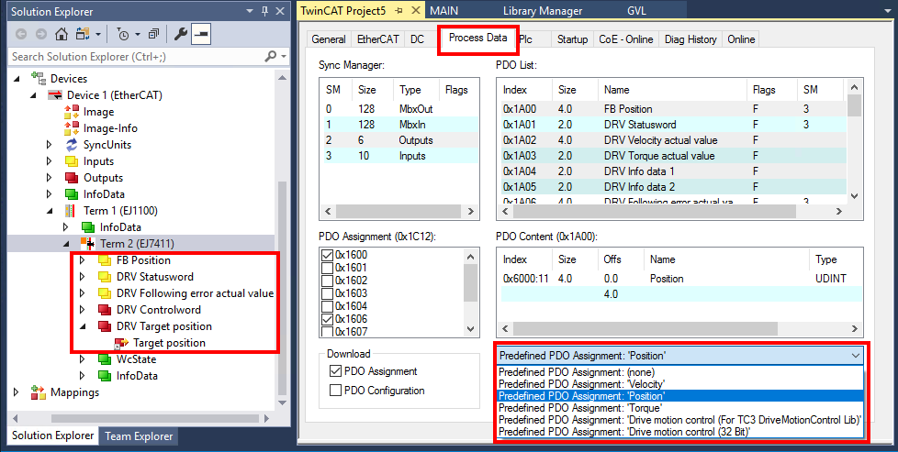Screen dimensions: 898x452
Task: Switch to the General tab
Action: point(329,39)
